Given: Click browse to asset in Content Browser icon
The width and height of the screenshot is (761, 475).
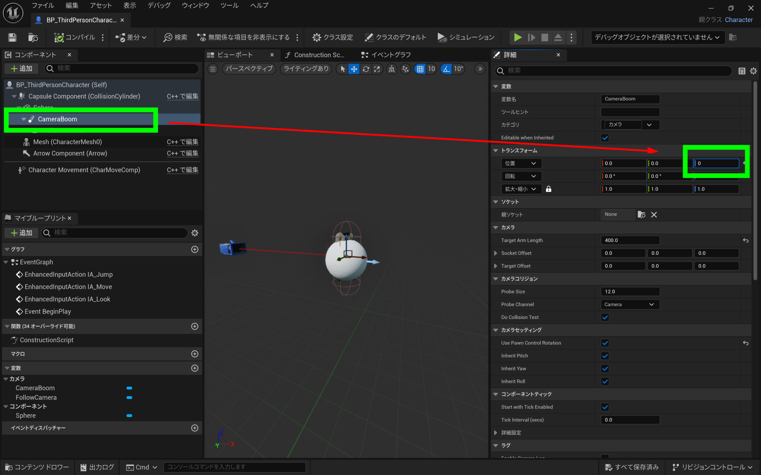Looking at the screenshot, I should (x=33, y=37).
